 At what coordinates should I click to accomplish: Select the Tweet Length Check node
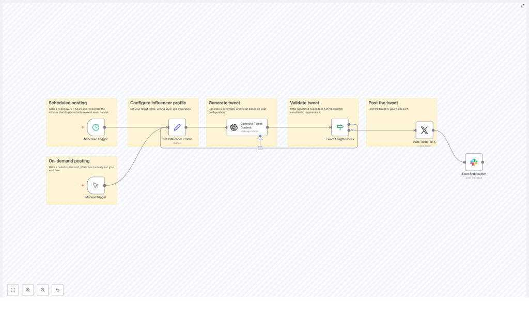click(x=340, y=127)
